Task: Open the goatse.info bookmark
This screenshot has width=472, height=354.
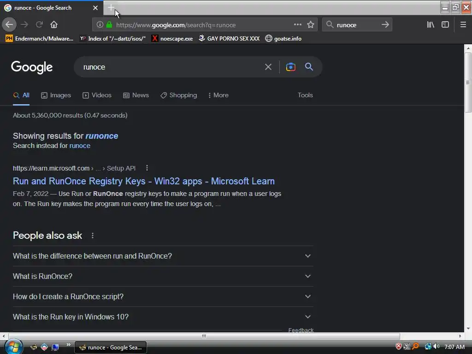Action: tap(283, 39)
